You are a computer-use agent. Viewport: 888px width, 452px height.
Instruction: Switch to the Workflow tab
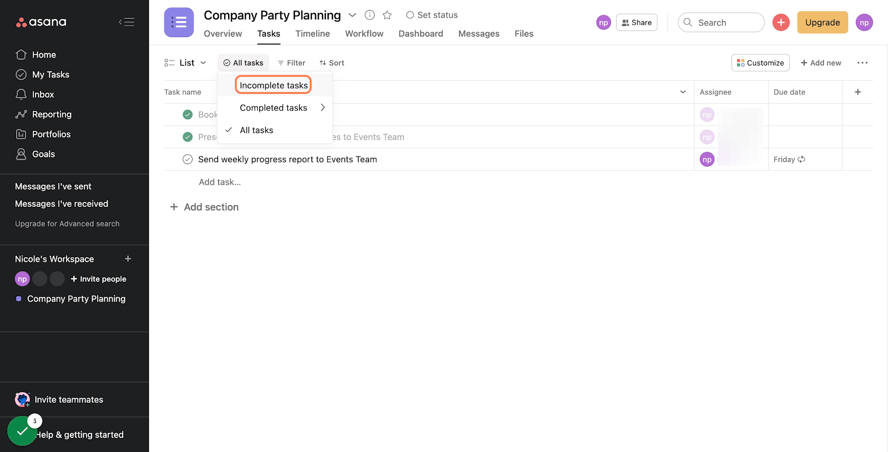(x=364, y=33)
